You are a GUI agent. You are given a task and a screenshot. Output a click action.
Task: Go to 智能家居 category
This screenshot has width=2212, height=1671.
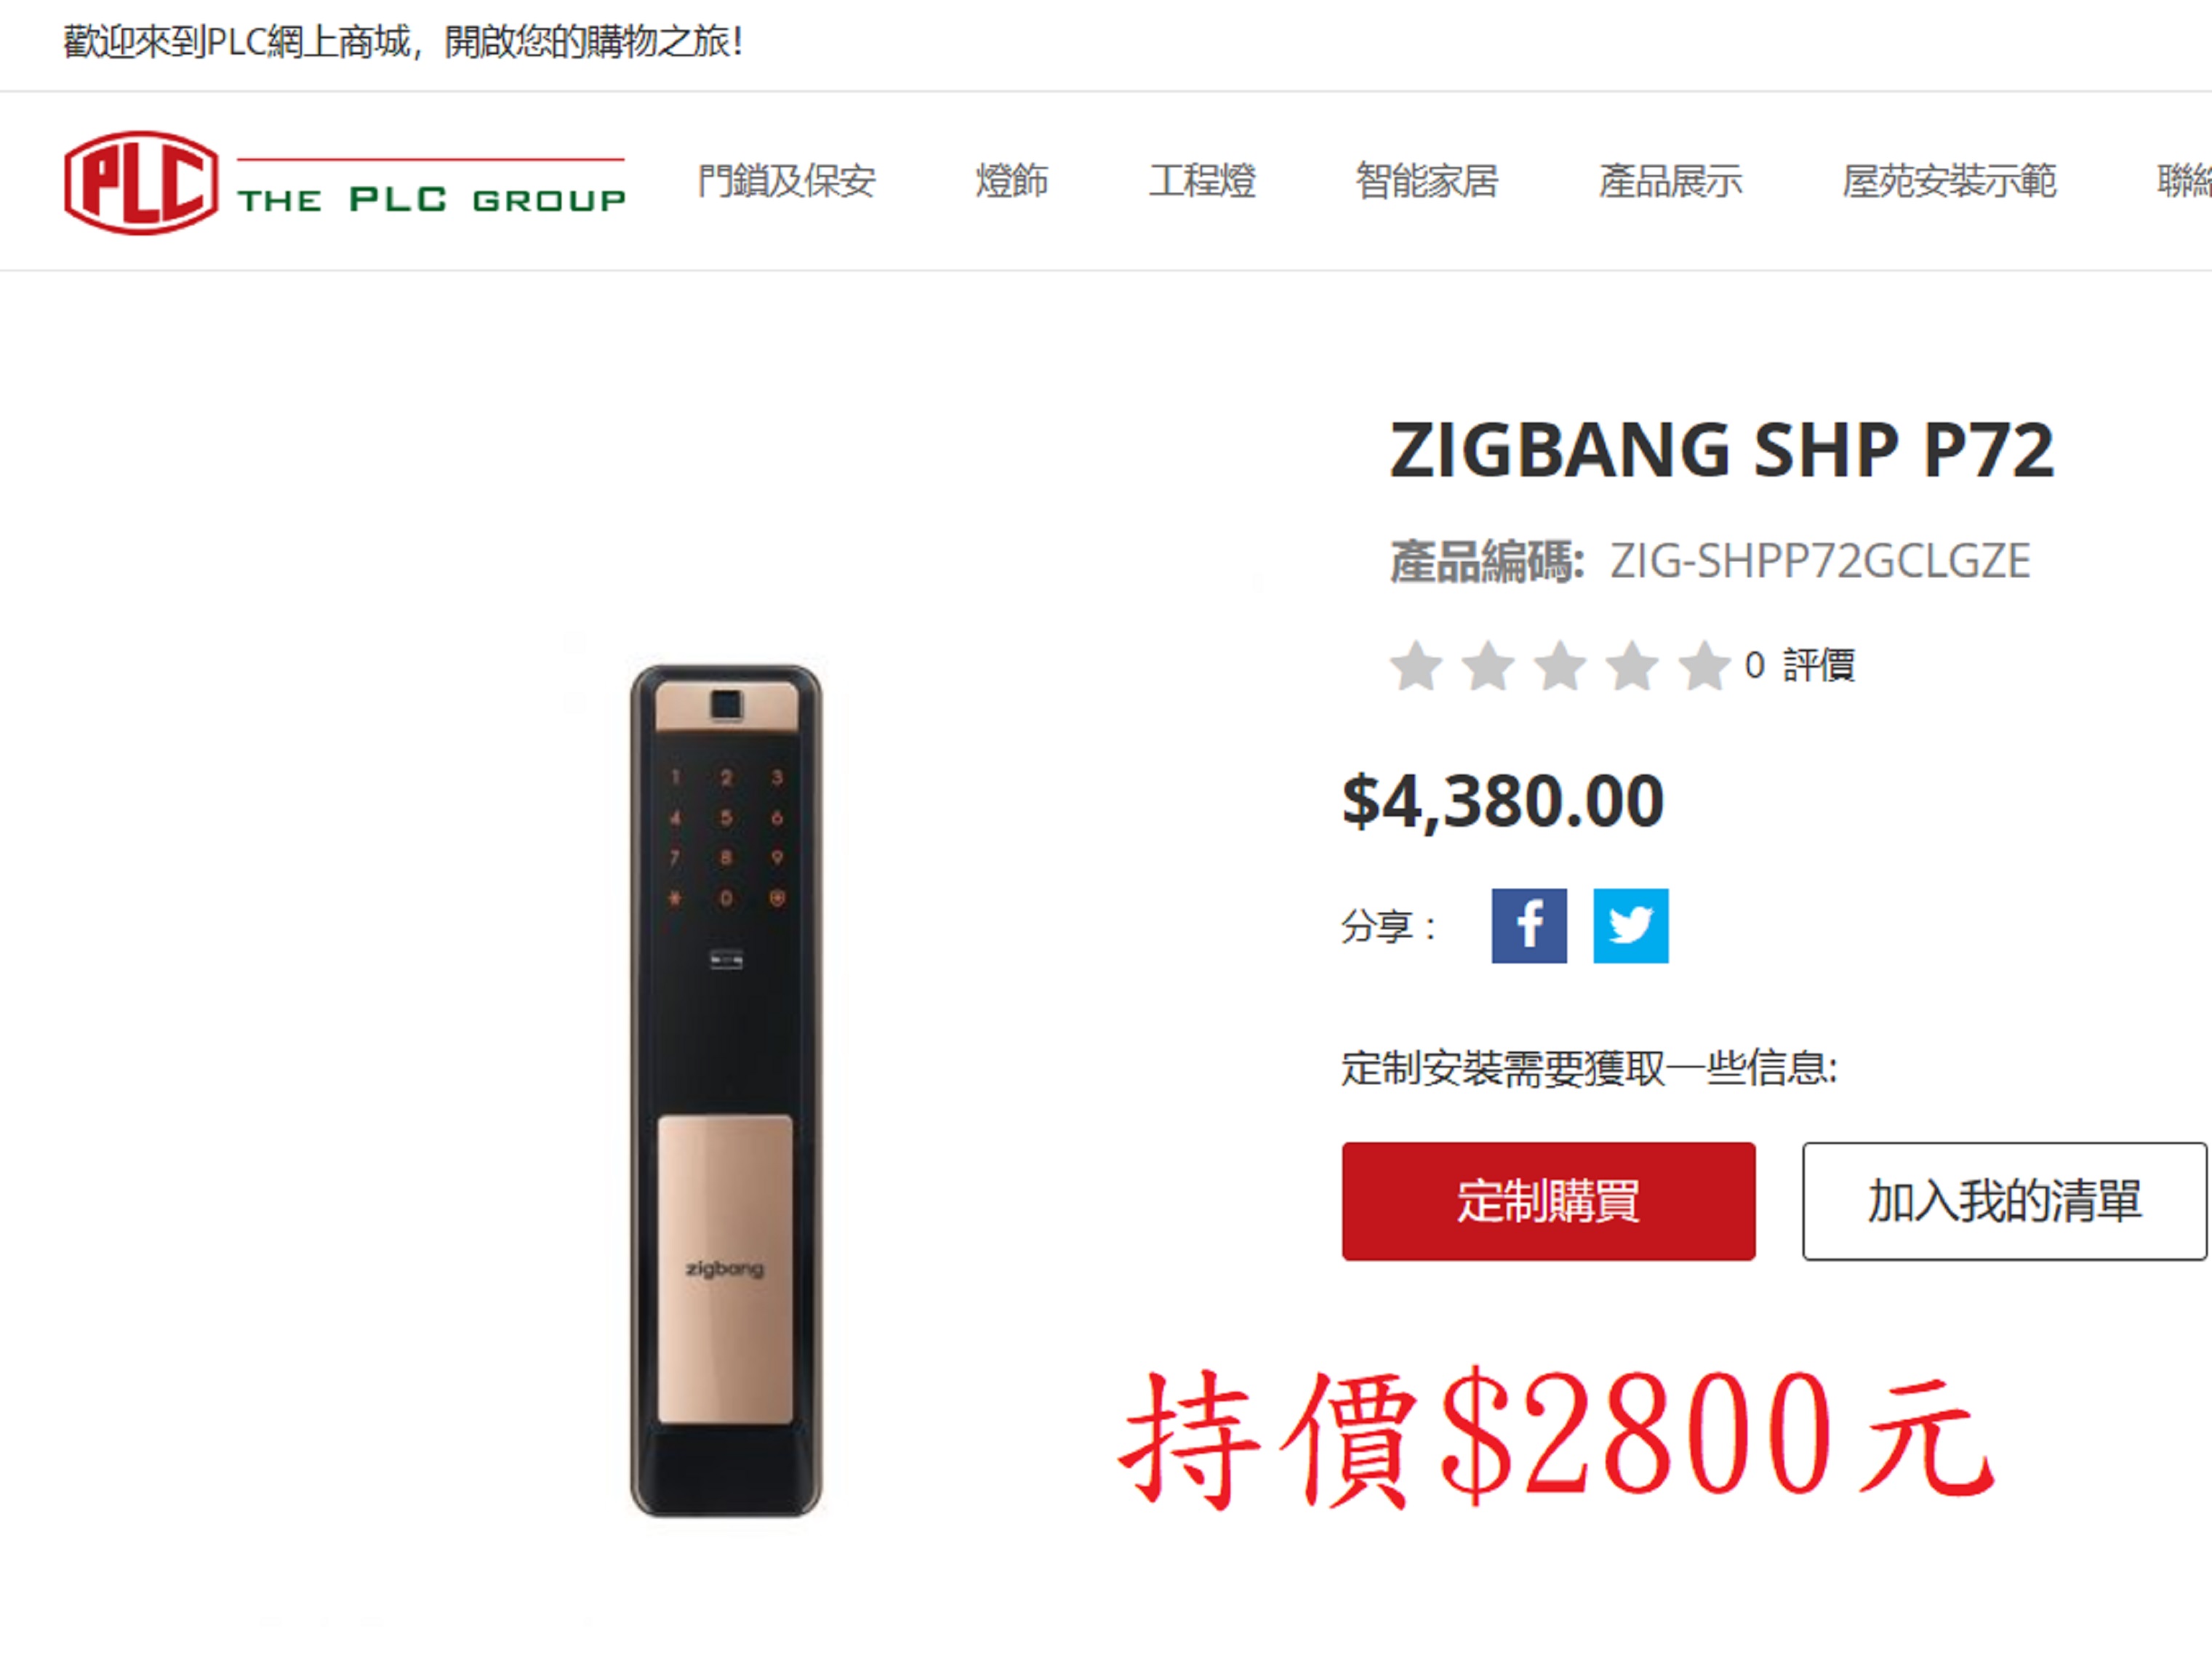[x=1427, y=181]
